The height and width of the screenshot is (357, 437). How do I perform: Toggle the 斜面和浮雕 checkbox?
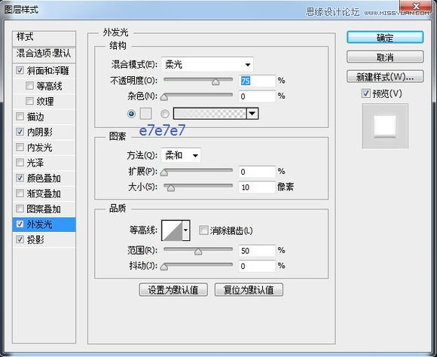click(20, 70)
